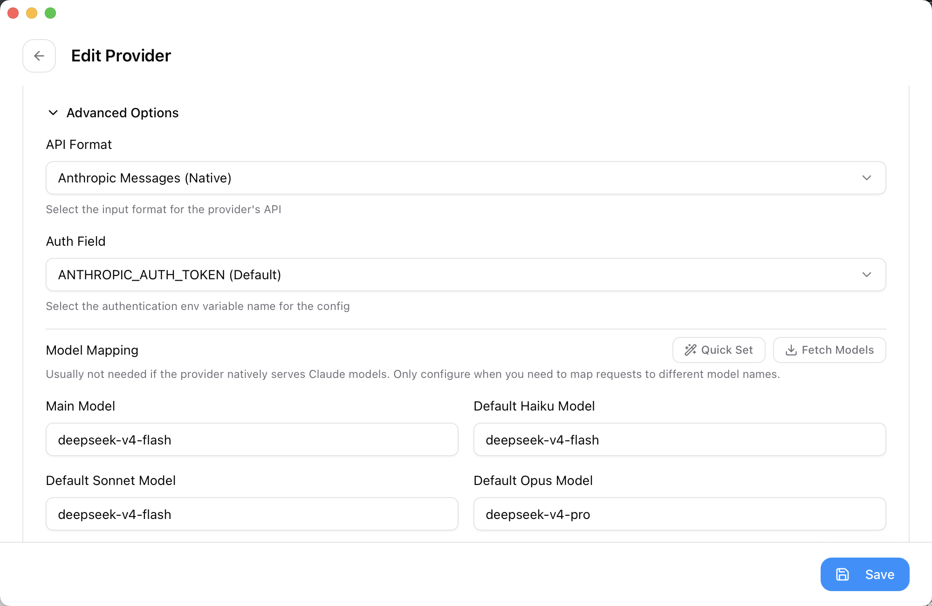Click the magic wand Quick Set icon
Screen dimensions: 932x606
pos(690,350)
